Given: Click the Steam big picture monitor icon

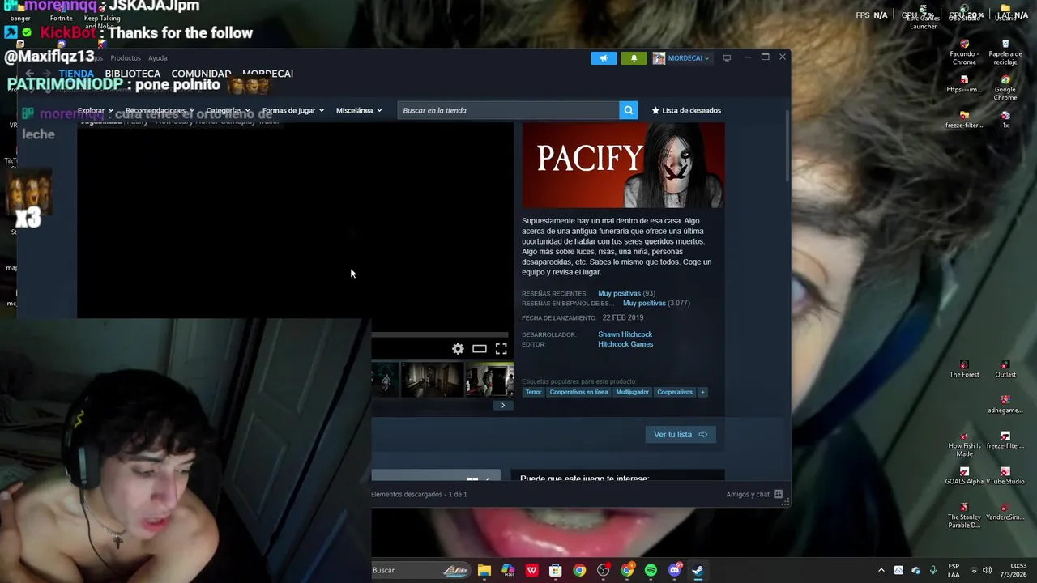Looking at the screenshot, I should coord(727,57).
